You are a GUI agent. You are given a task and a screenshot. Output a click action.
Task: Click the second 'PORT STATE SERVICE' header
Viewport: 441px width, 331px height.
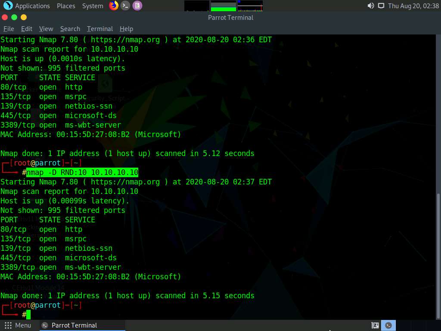tap(48, 219)
